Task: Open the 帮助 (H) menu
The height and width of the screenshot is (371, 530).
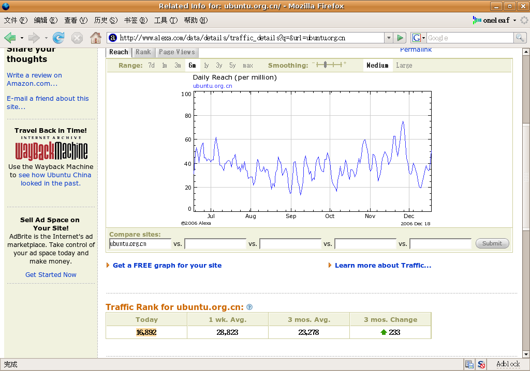Action: coord(196,20)
